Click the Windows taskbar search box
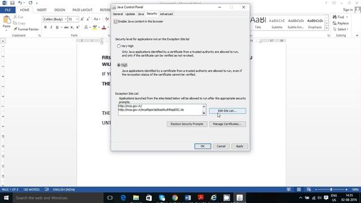Image resolution: width=361 pixels, height=203 pixels. tap(58, 198)
